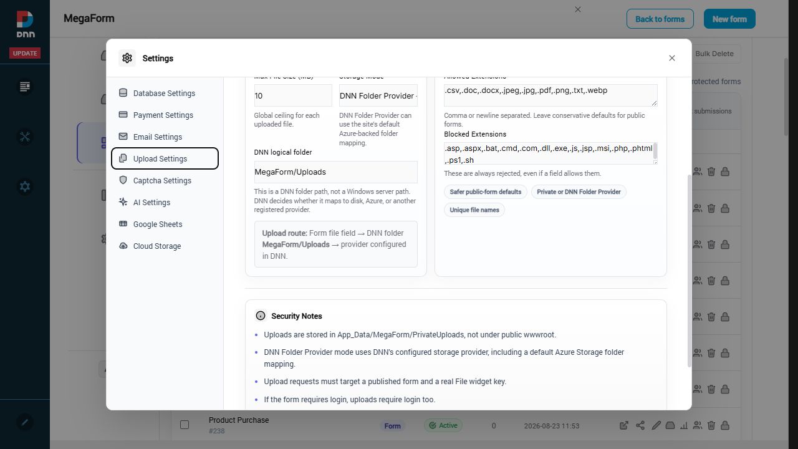Click the submissions count 0 for Product Purchase

click(494, 426)
